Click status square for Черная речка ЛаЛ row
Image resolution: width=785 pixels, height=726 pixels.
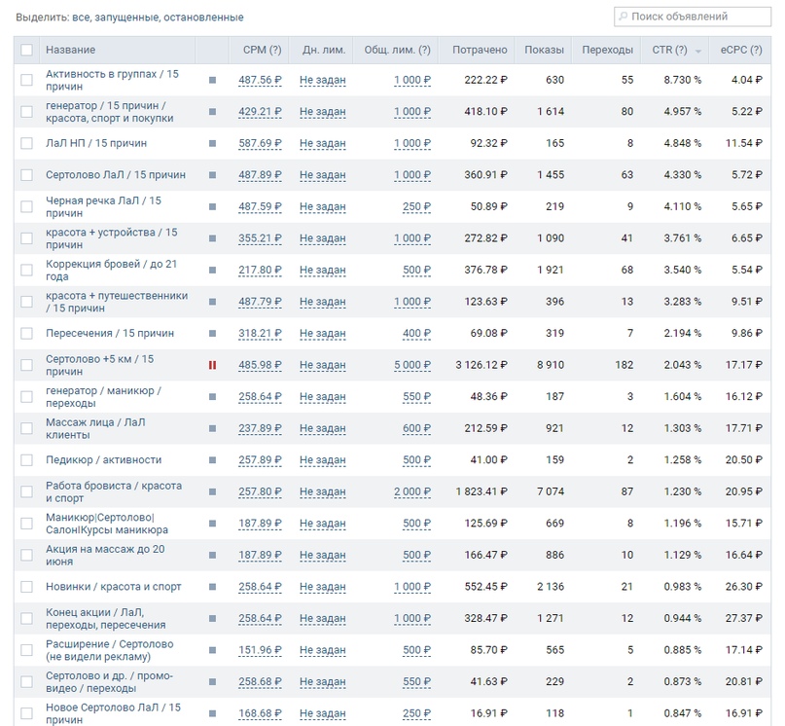212,206
